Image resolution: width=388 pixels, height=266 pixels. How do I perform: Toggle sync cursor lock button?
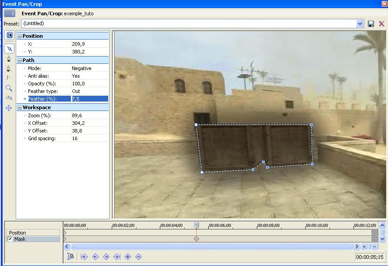(x=71, y=257)
